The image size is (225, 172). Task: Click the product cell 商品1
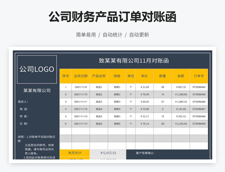pyautogui.click(x=99, y=87)
